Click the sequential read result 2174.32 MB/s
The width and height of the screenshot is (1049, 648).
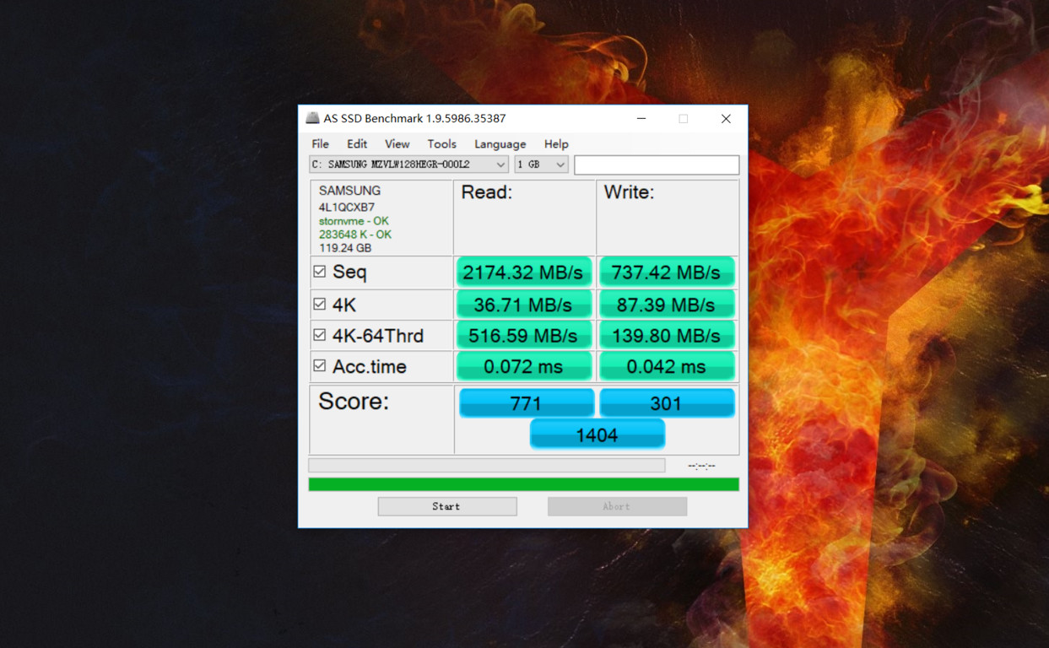tap(523, 272)
